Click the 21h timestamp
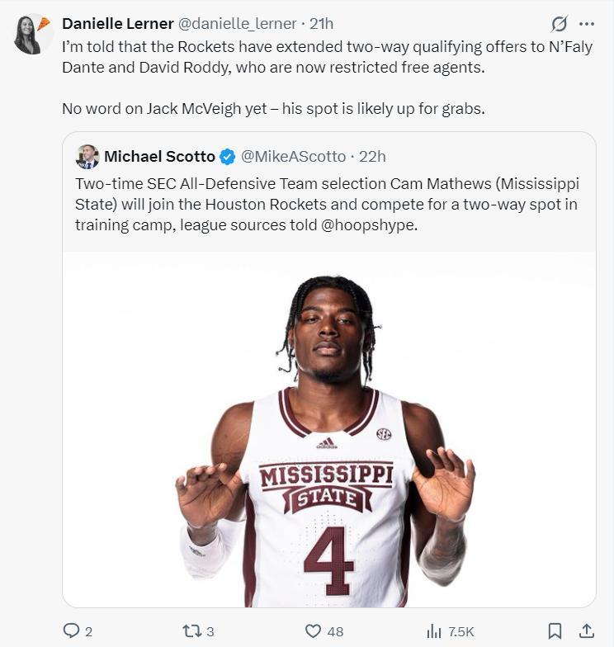This screenshot has width=614, height=647. (x=321, y=24)
